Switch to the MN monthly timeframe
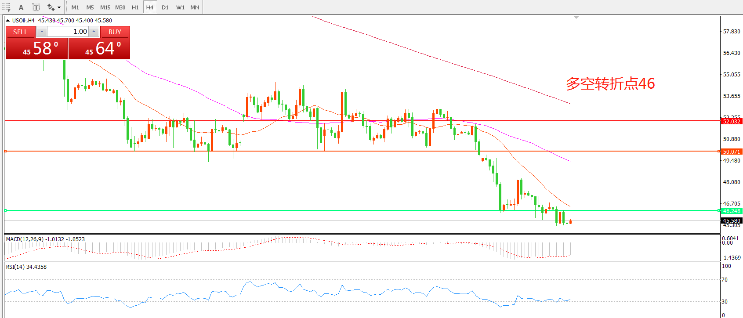Screen dimensions: 743x318 click(195, 7)
